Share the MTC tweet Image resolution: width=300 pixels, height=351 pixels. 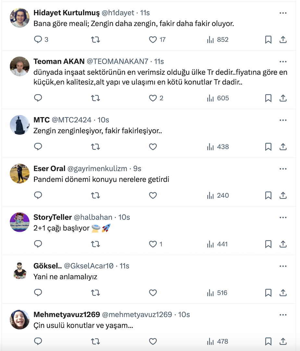(x=283, y=147)
